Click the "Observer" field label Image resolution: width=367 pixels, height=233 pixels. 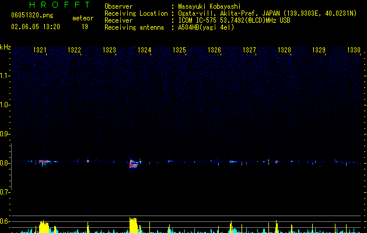click(118, 6)
